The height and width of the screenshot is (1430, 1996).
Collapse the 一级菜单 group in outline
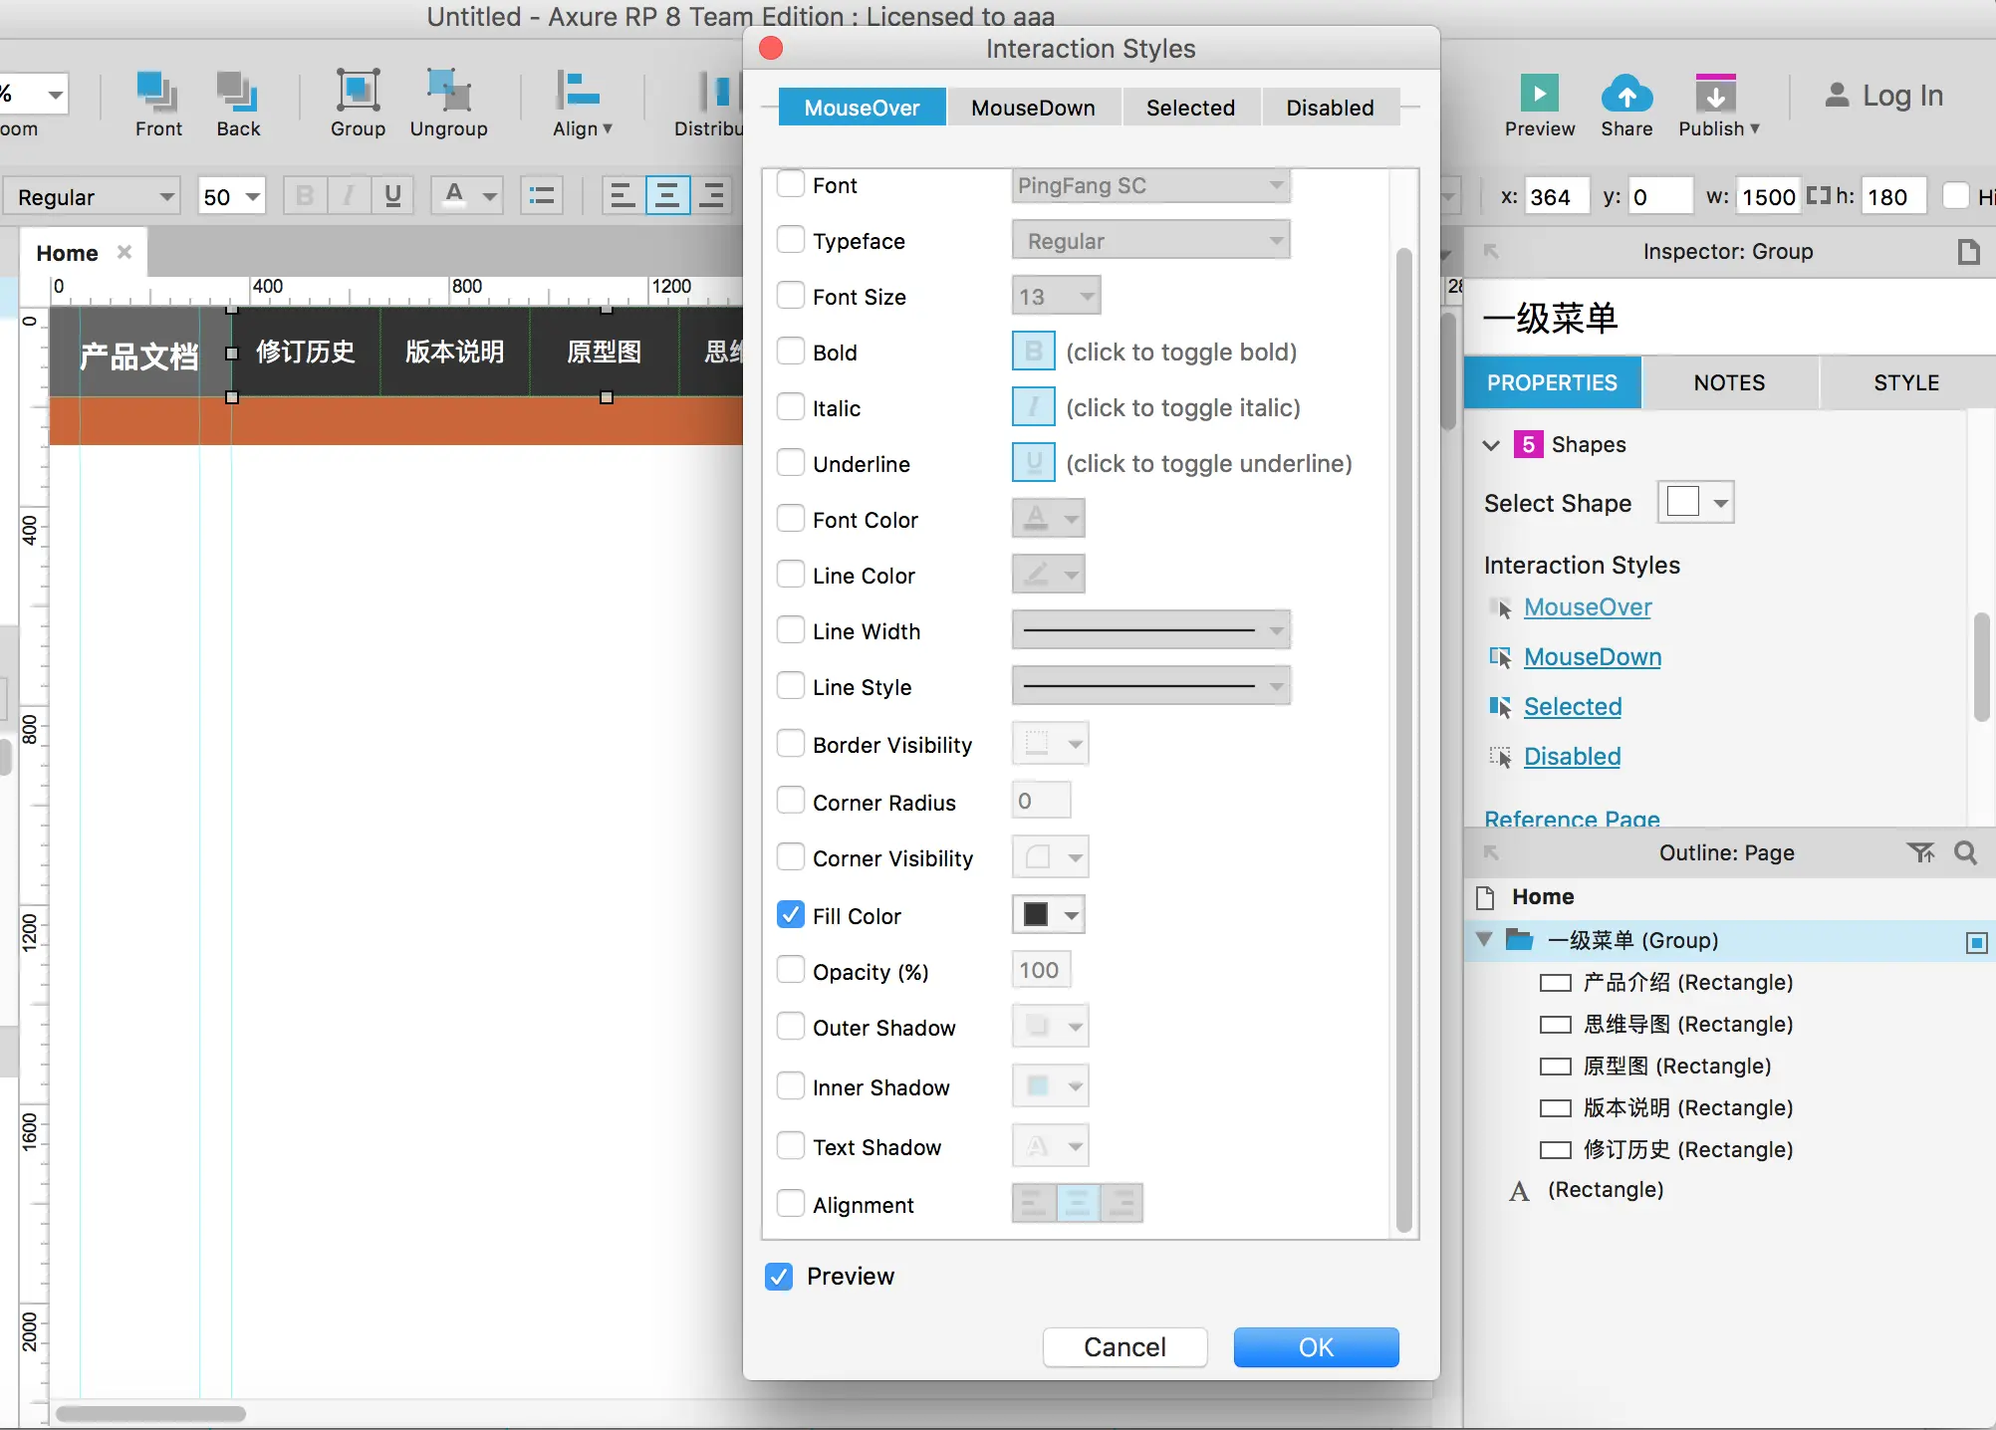point(1484,940)
